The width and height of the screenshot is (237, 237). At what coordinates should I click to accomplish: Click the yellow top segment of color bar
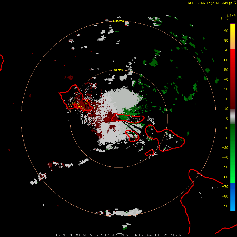[x=233, y=36]
